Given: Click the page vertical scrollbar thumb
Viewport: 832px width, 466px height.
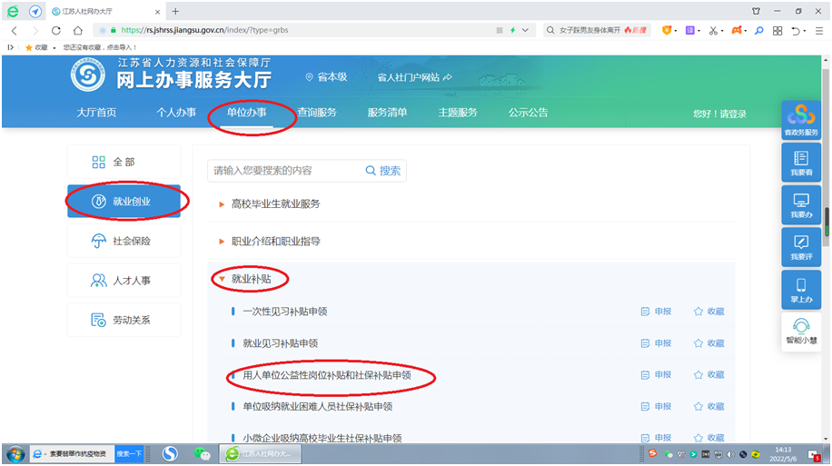Looking at the screenshot, I should [826, 223].
